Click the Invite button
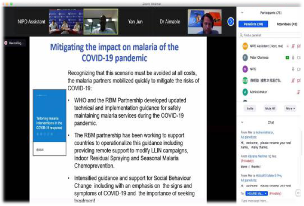Image resolution: width=304 pixels, height=206 pixels. [249, 108]
